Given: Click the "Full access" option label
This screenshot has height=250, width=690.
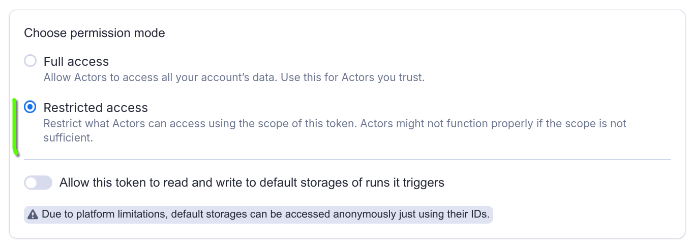Looking at the screenshot, I should (x=76, y=62).
